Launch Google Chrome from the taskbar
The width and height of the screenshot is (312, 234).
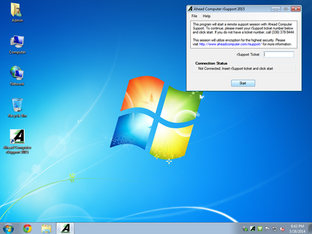27,228
